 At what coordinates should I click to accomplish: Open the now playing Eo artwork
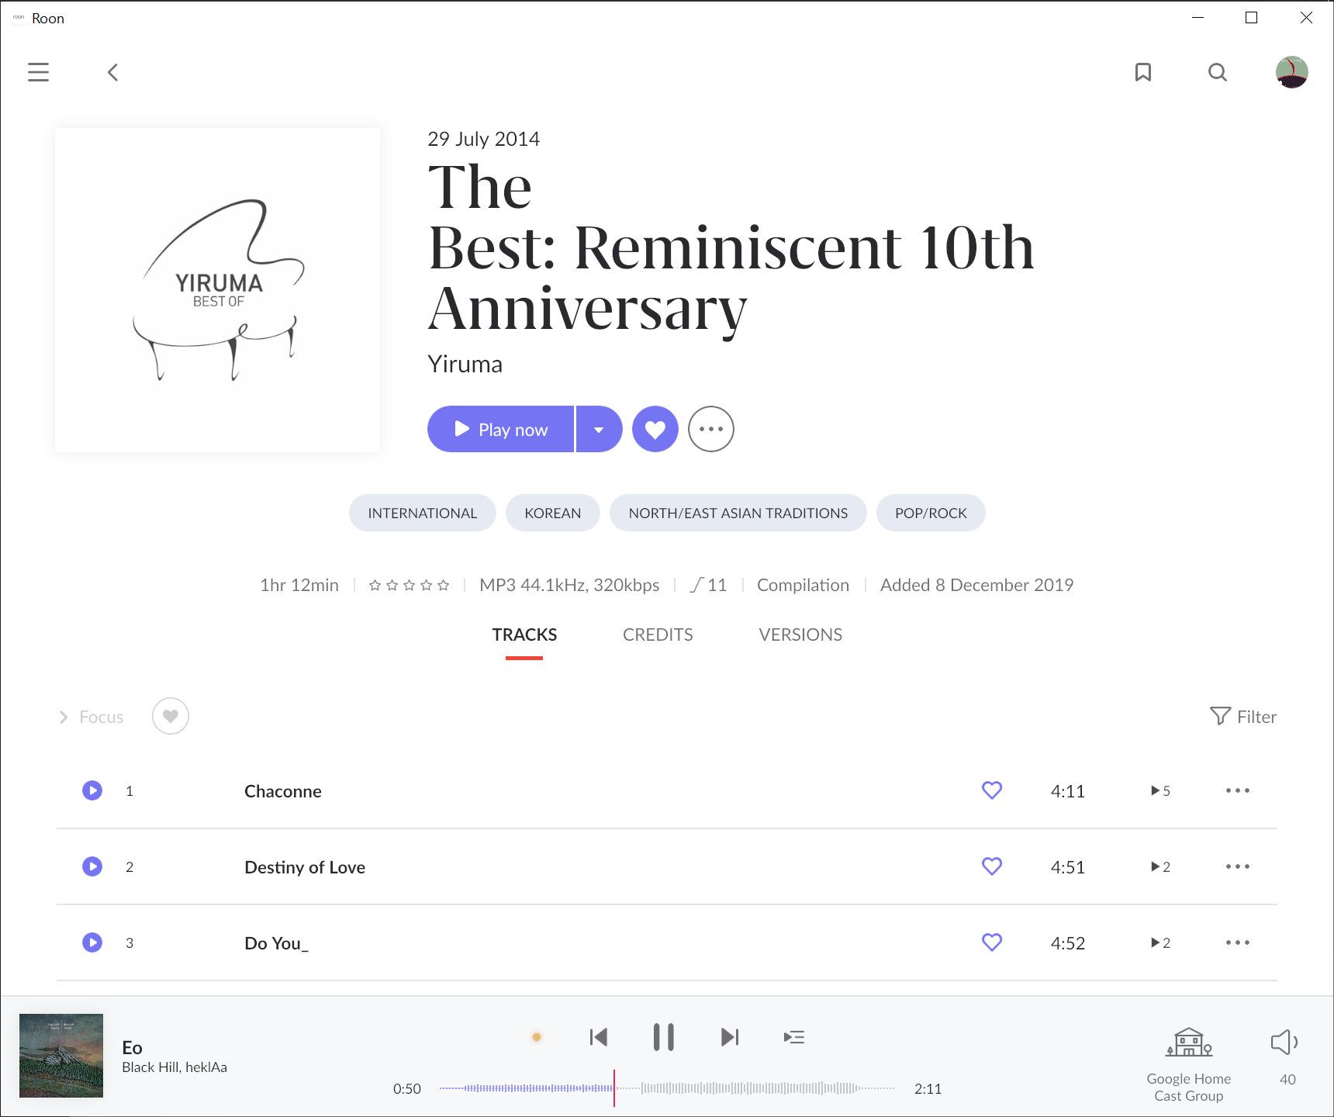pyautogui.click(x=61, y=1056)
